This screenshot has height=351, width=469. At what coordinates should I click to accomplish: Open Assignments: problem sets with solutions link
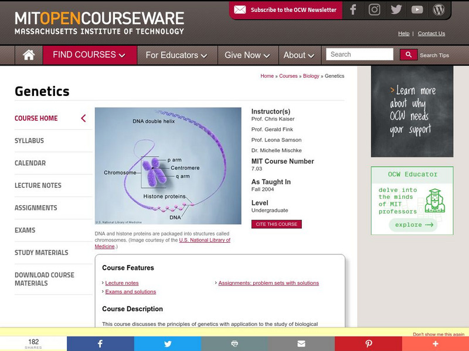(269, 283)
